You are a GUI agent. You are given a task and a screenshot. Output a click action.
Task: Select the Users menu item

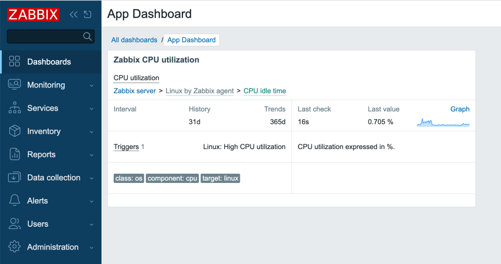coord(38,224)
